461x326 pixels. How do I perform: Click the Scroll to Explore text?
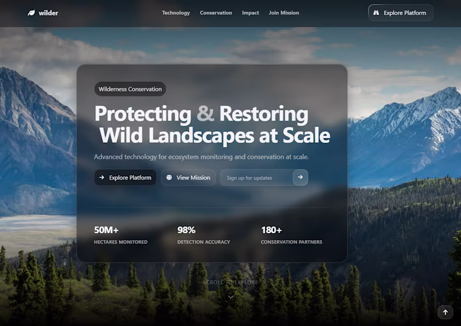(230, 282)
